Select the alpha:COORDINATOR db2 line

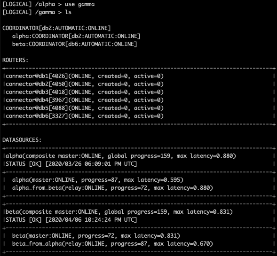pos(76,36)
